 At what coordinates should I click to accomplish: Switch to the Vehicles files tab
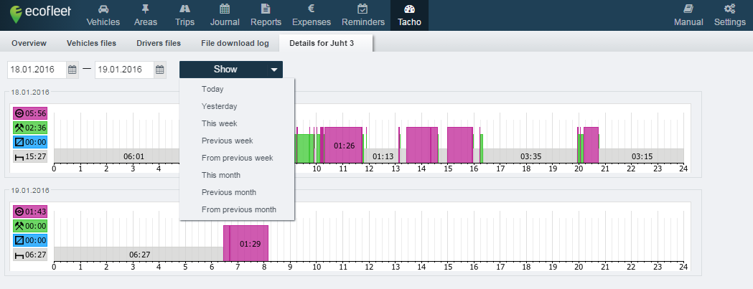91,43
